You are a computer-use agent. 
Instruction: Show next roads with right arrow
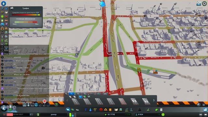coord(154,100)
